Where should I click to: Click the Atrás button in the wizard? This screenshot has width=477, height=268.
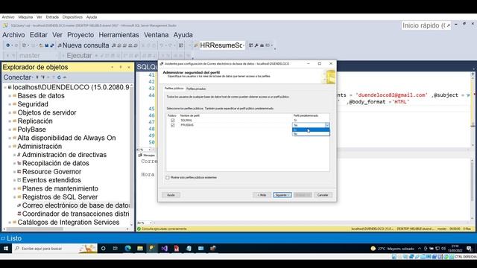point(262,195)
